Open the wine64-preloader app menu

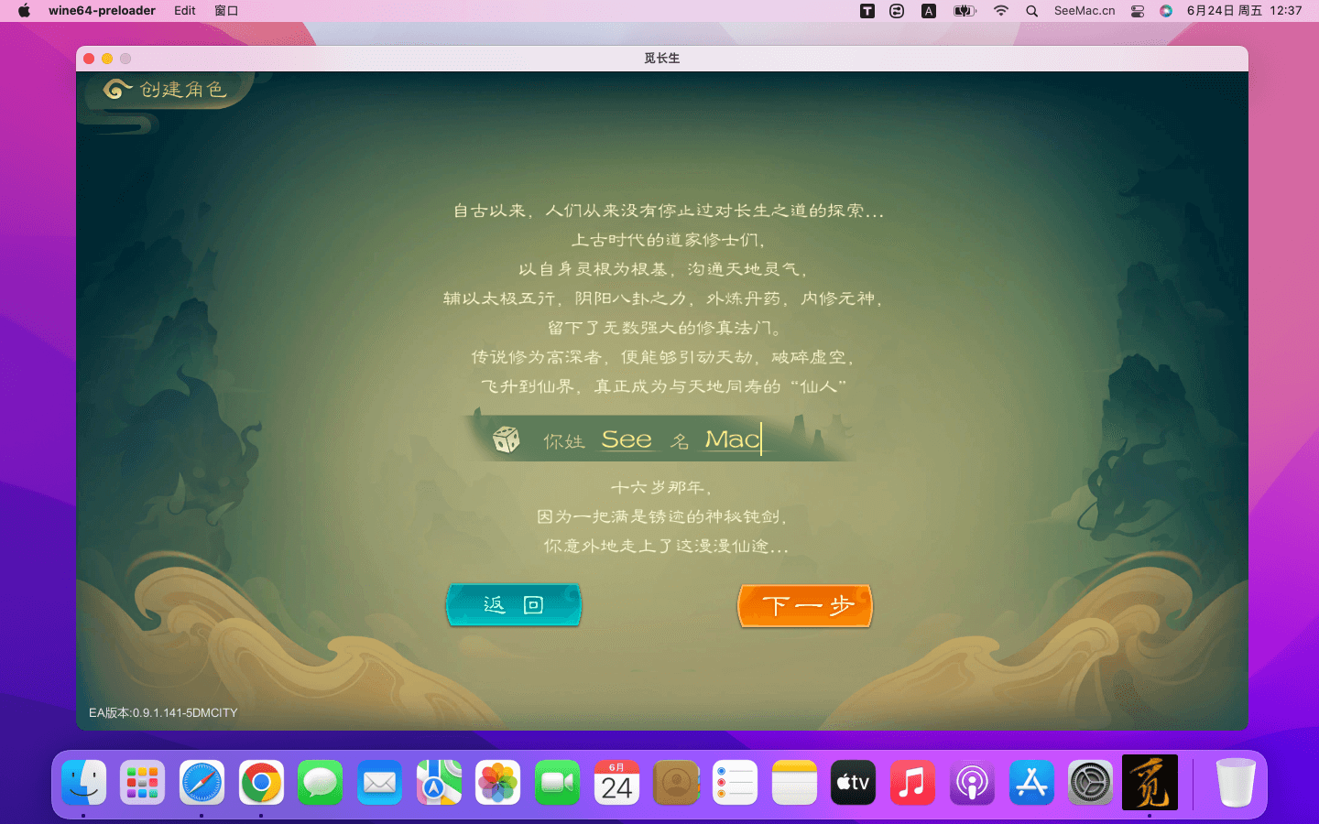(102, 11)
